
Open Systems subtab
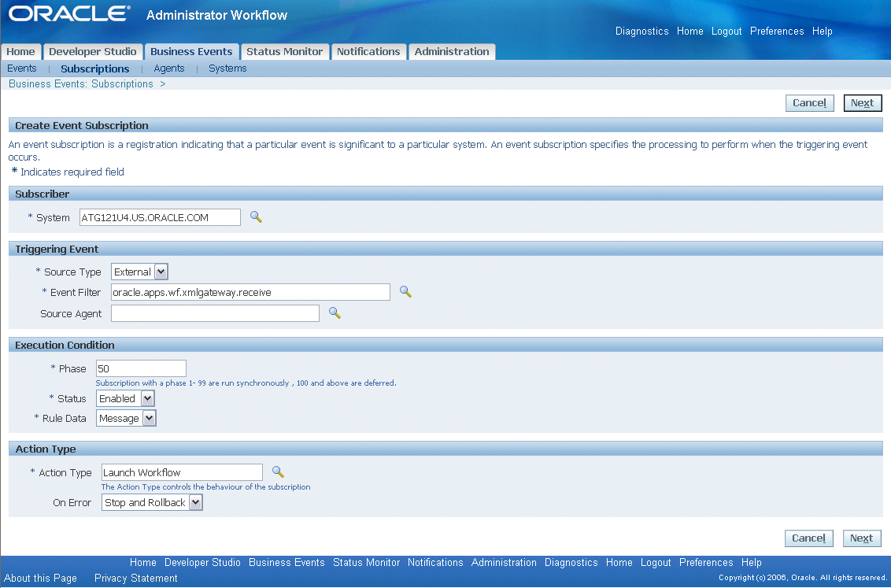click(227, 68)
